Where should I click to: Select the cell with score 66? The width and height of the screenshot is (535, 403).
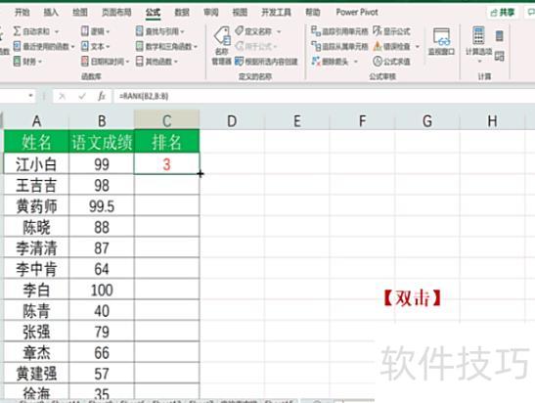(x=102, y=352)
